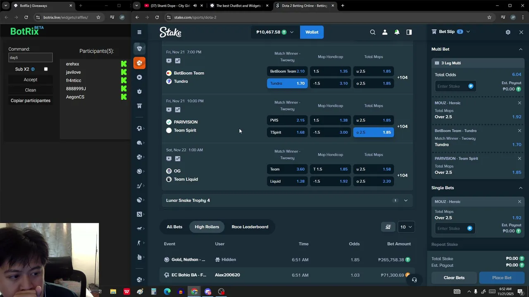
Task: Open live stream icon for OG vs Liquid
Action: [x=169, y=158]
